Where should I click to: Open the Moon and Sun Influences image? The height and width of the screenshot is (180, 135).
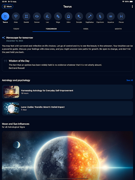click(67, 155)
